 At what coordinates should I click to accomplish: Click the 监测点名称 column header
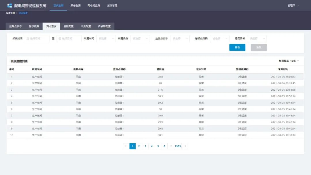point(119,69)
